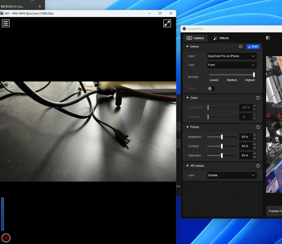
Task: Click the Overscan slider handle
Action: [208, 117]
